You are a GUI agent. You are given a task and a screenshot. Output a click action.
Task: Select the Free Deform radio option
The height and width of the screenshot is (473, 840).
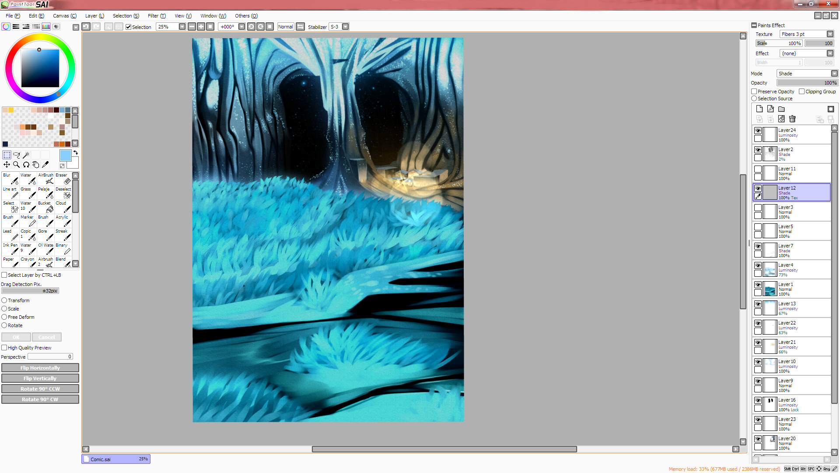[x=4, y=317]
